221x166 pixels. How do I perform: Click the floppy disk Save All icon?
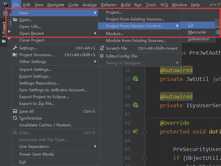pyautogui.click(x=15, y=111)
